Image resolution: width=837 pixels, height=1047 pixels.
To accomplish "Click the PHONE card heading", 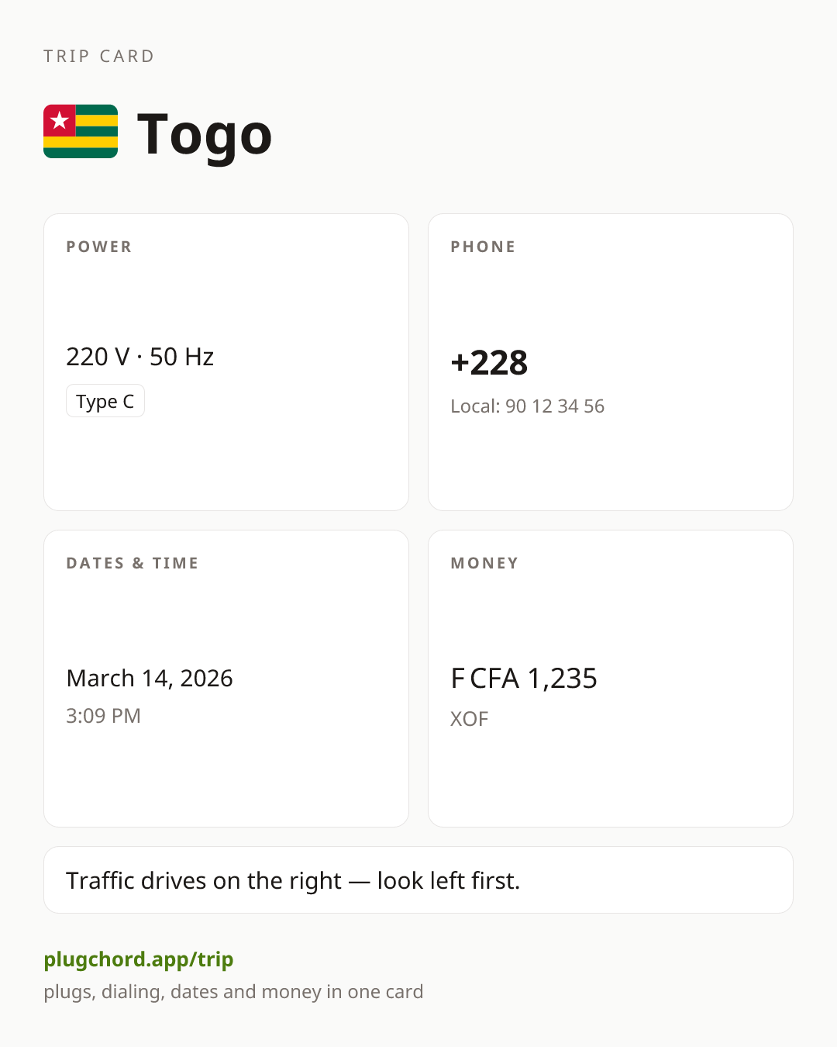I will tap(483, 247).
